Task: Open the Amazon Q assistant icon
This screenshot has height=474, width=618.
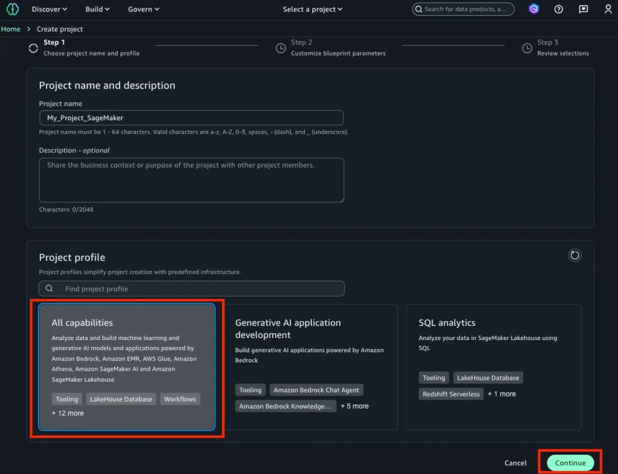Action: click(534, 9)
